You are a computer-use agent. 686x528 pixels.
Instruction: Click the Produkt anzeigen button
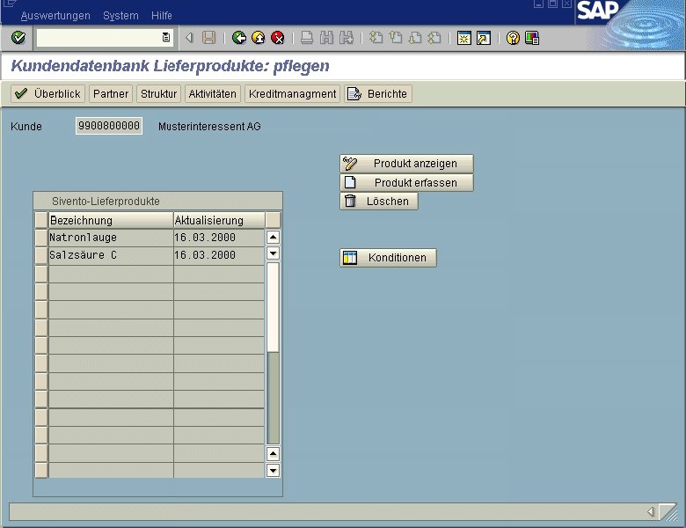[406, 164]
